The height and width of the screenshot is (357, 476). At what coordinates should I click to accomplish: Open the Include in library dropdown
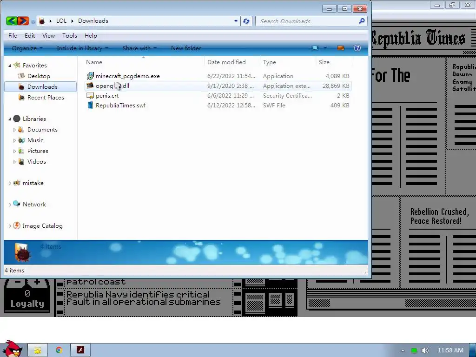pyautogui.click(x=83, y=48)
